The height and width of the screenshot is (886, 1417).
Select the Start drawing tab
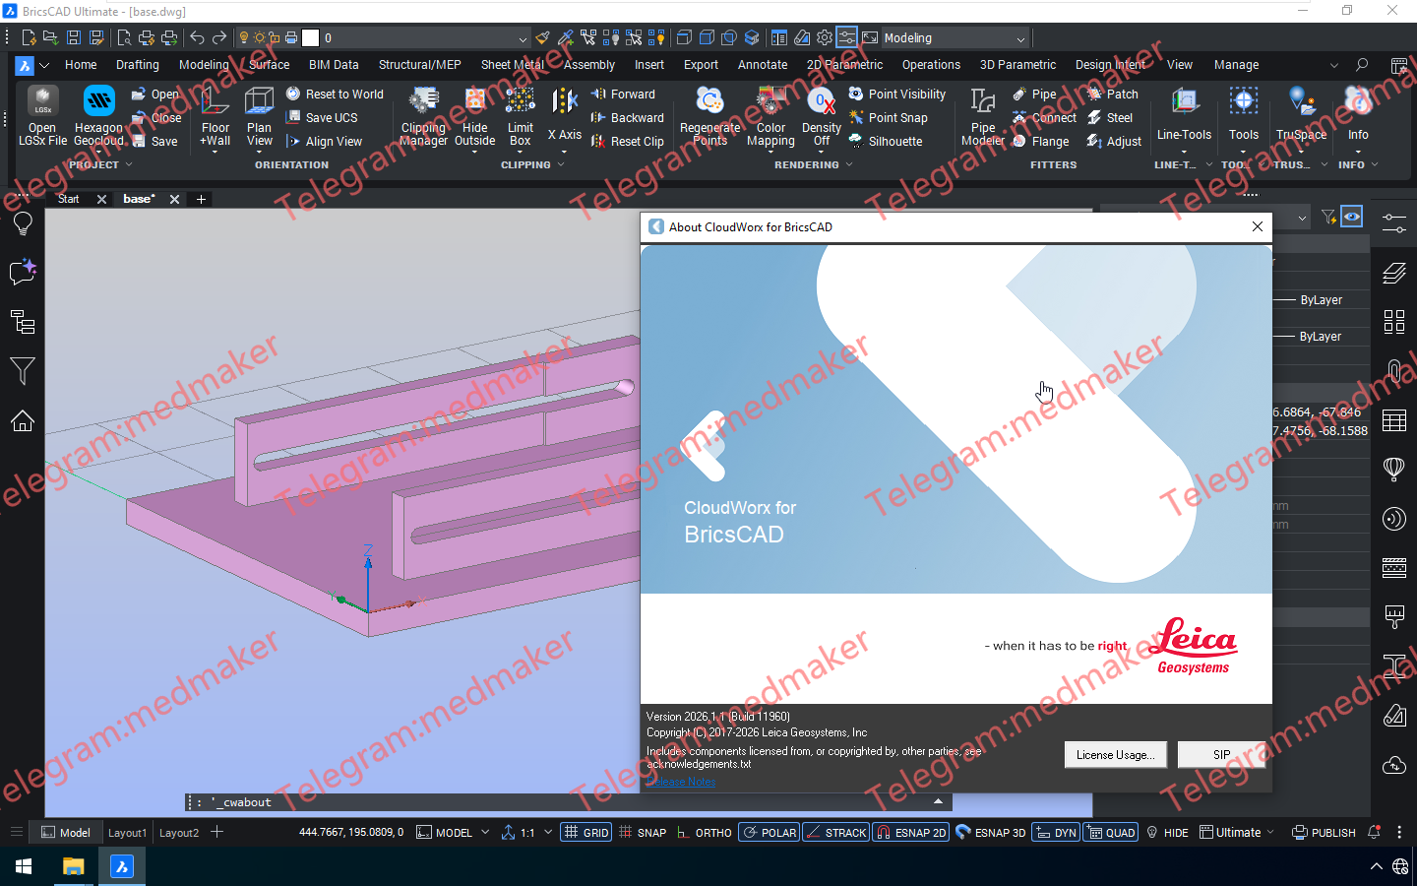[x=69, y=199]
